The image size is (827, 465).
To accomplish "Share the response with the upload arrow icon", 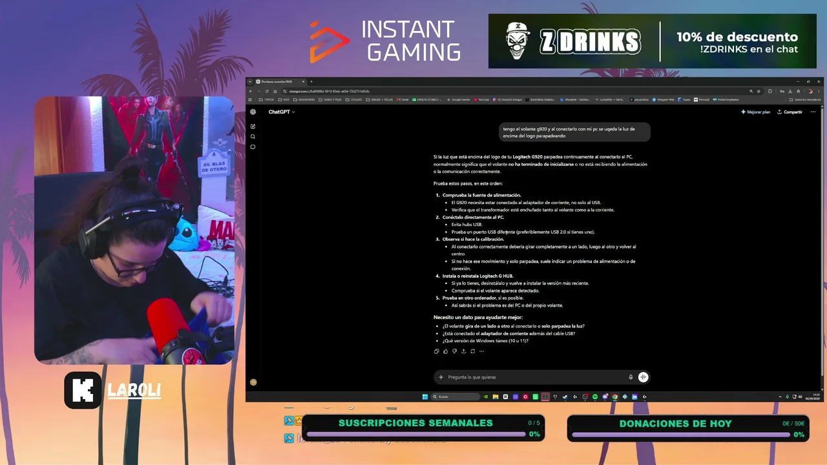I will click(463, 351).
